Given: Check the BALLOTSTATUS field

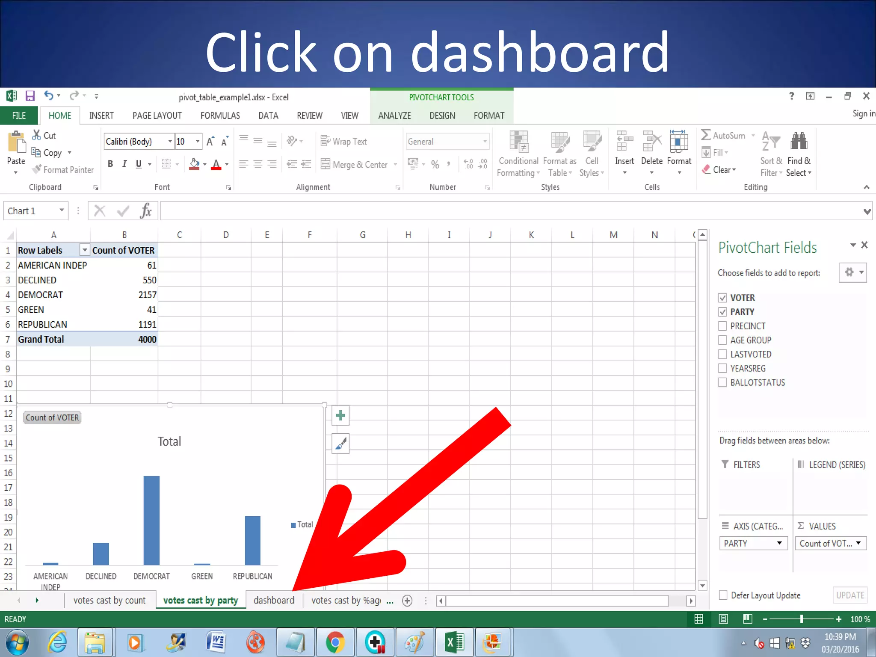Looking at the screenshot, I should (x=722, y=382).
